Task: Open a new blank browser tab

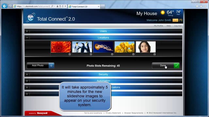Action: [103, 6]
